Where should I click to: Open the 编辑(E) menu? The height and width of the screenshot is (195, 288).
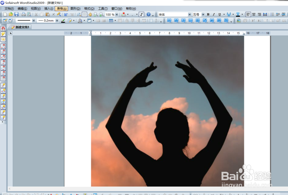click(22, 9)
